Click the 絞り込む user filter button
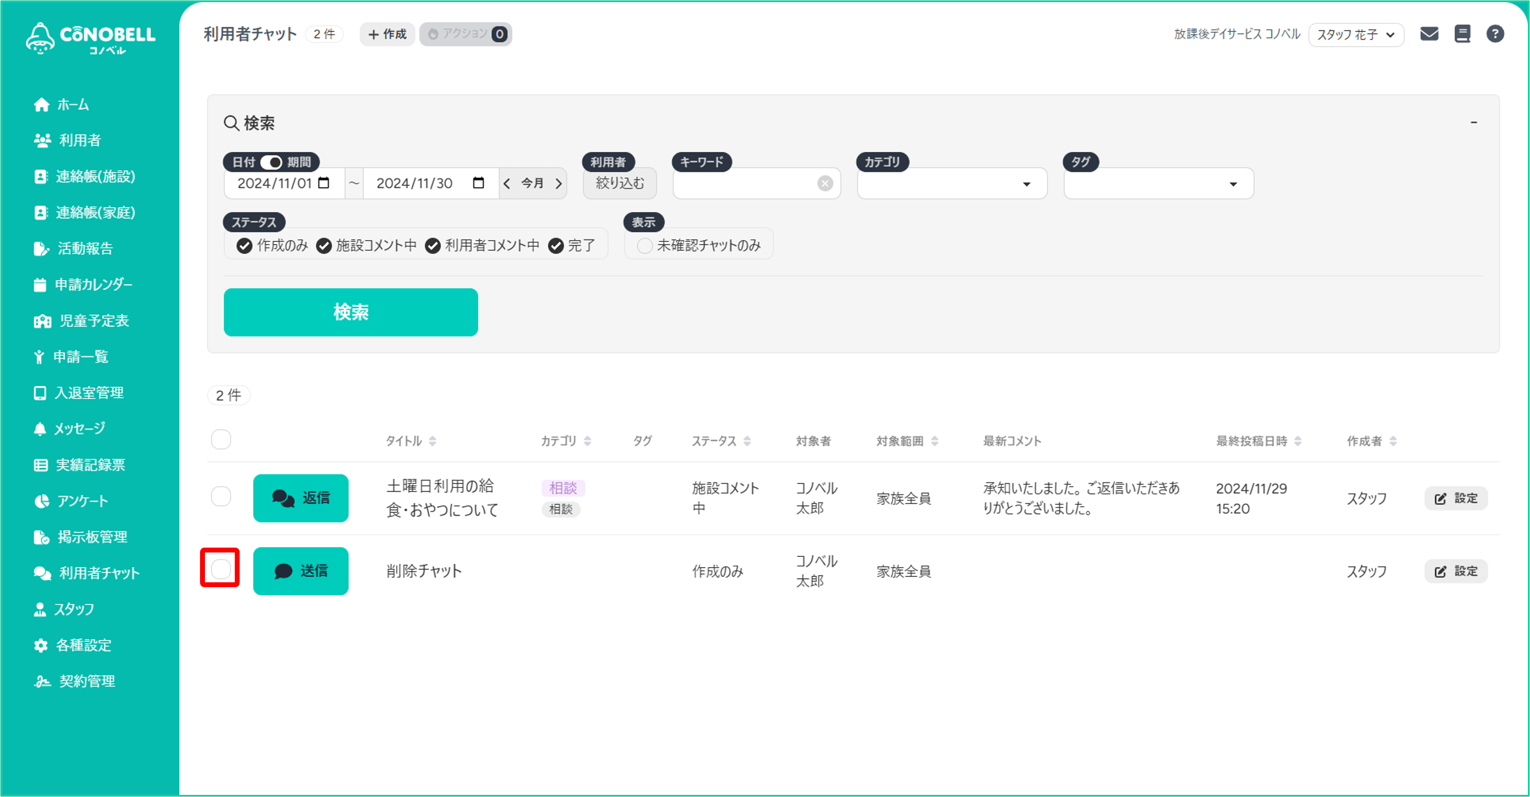The height and width of the screenshot is (797, 1530). (x=620, y=183)
